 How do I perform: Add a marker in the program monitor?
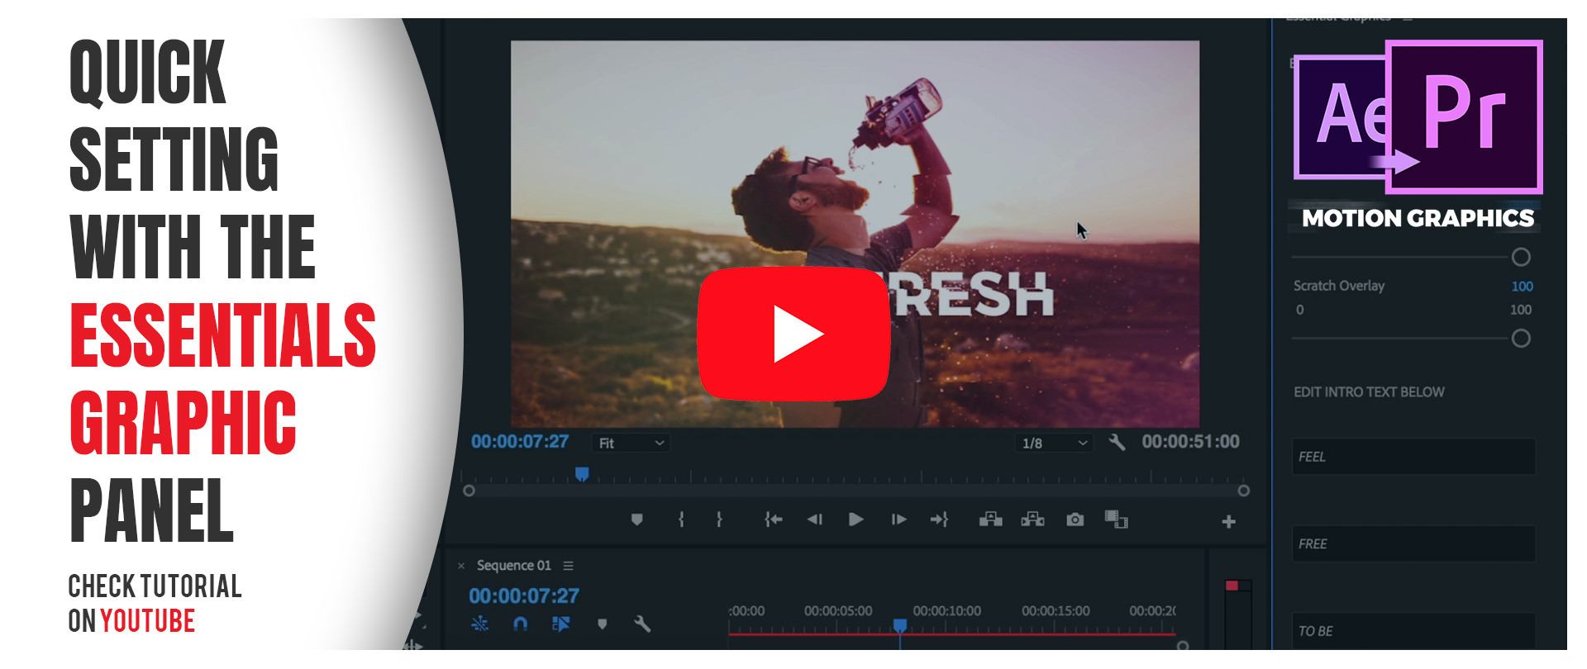[636, 520]
